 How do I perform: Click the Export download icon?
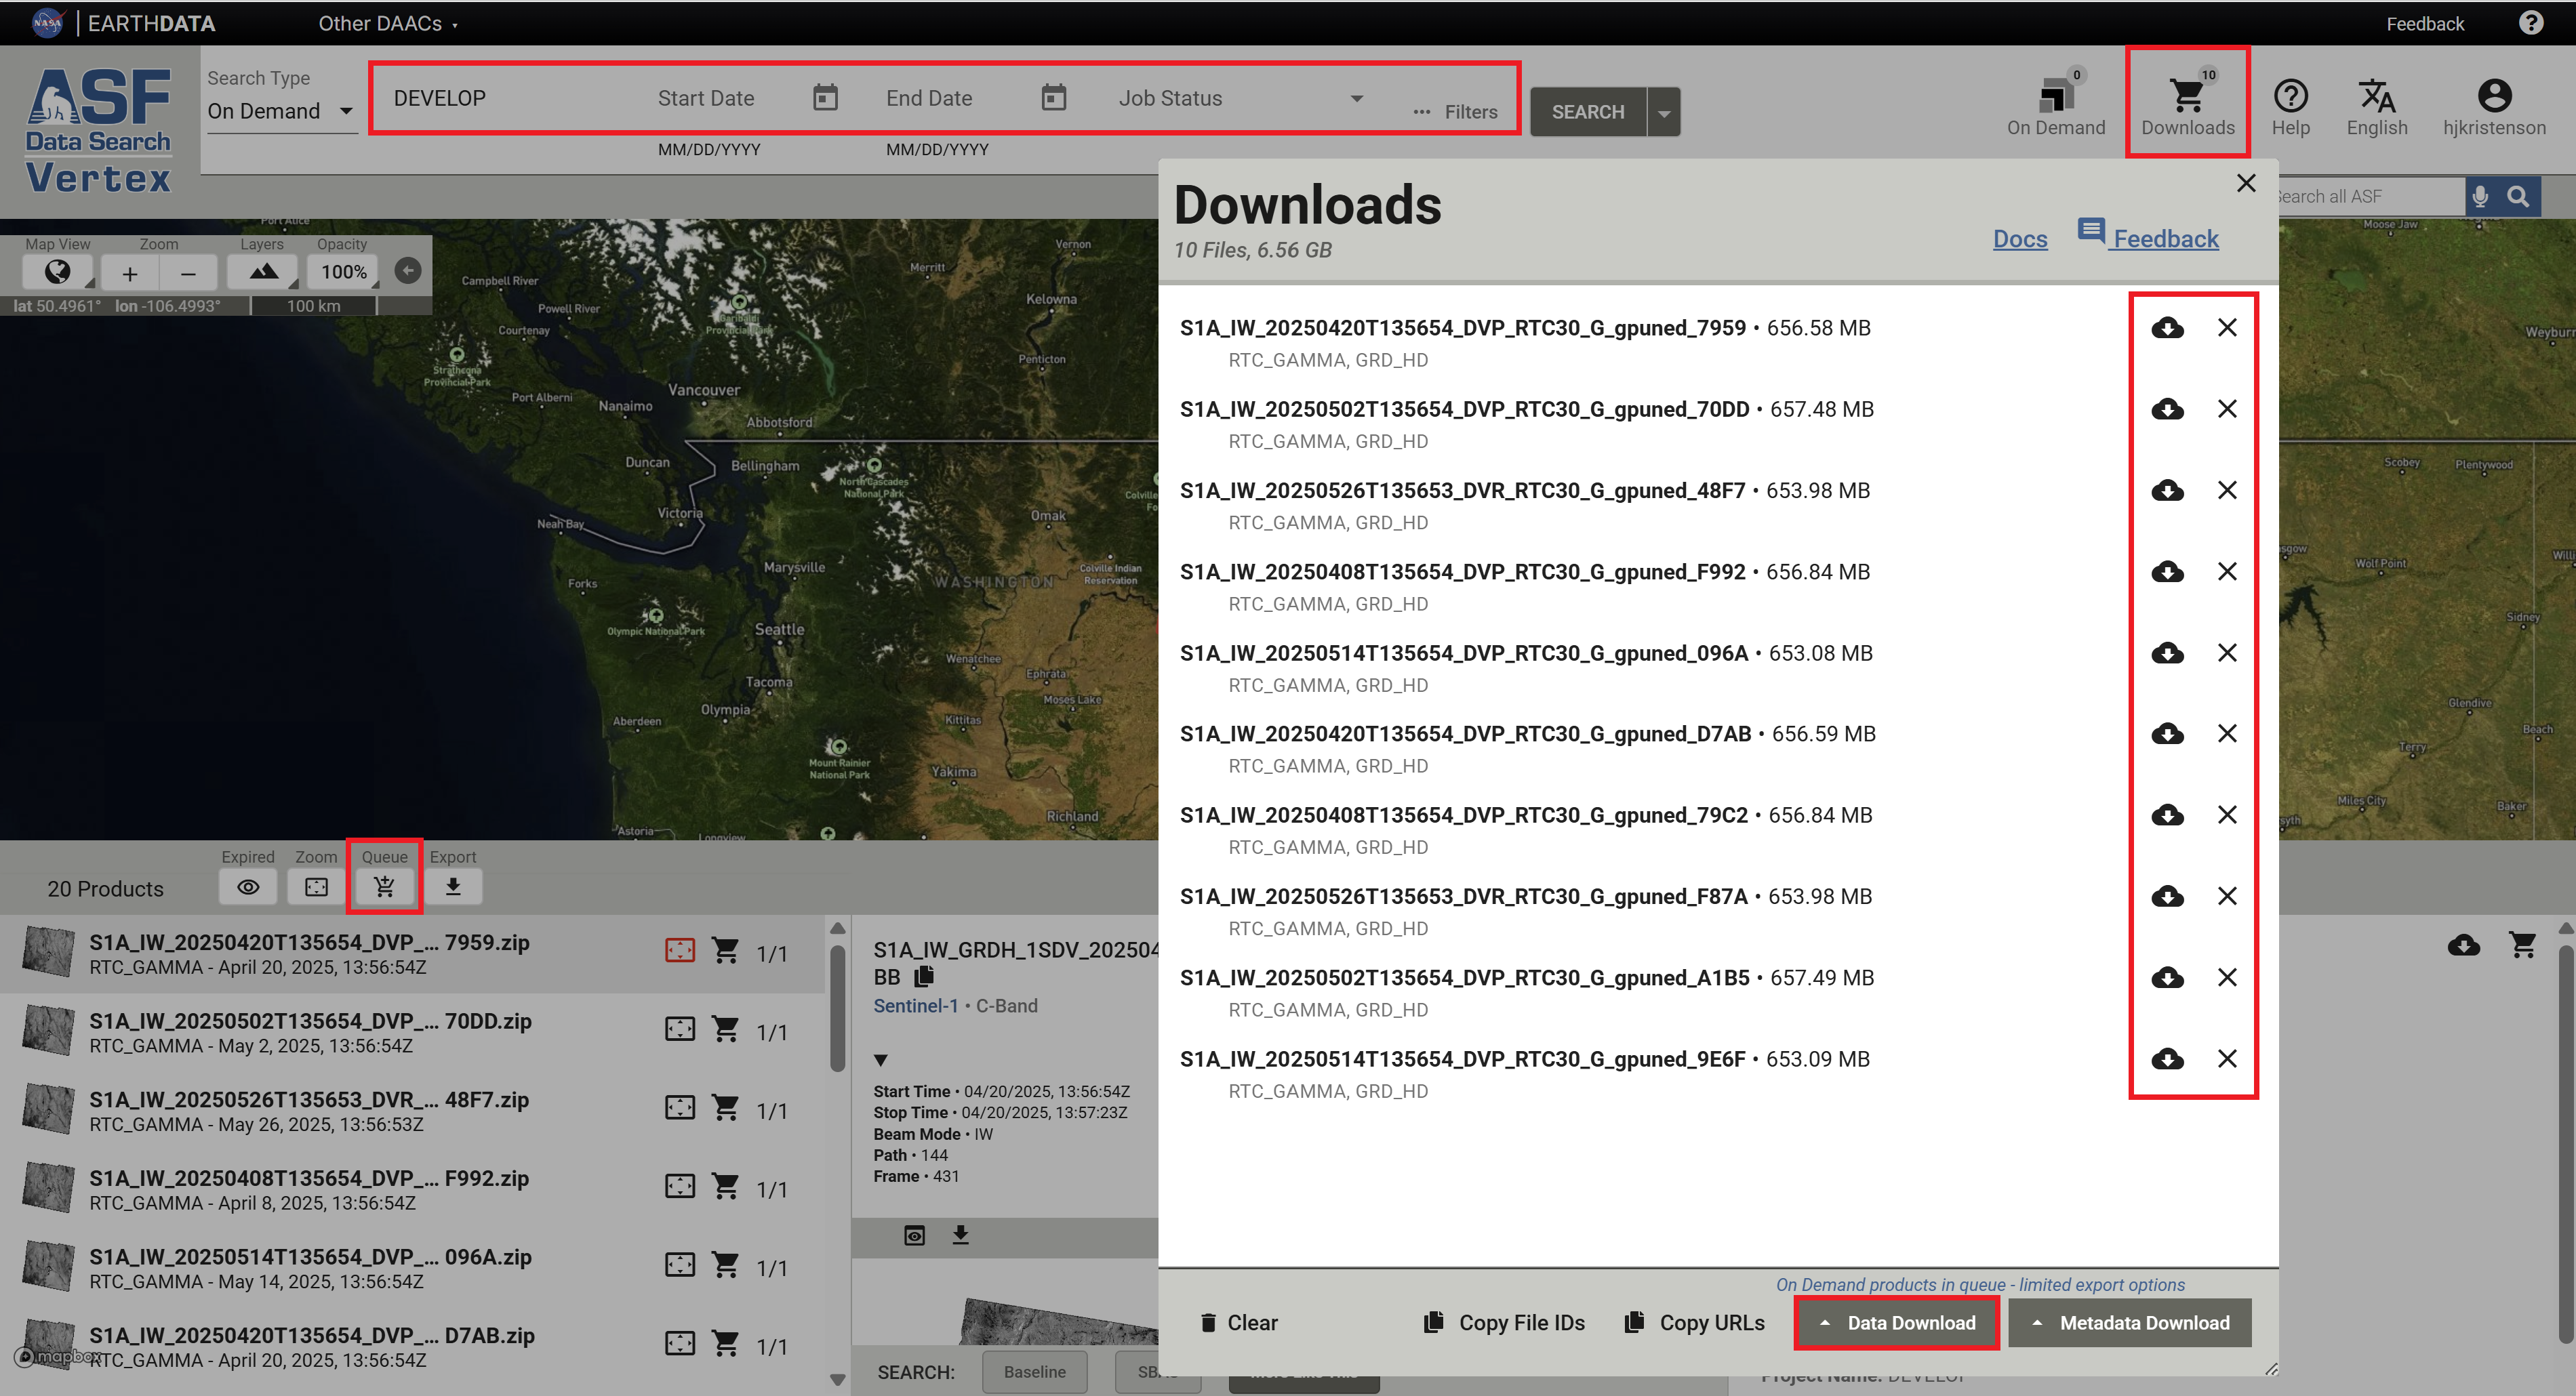453,886
